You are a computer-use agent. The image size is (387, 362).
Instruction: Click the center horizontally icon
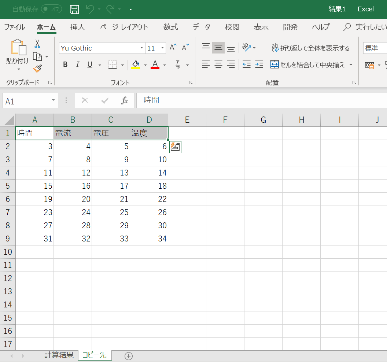tap(218, 64)
